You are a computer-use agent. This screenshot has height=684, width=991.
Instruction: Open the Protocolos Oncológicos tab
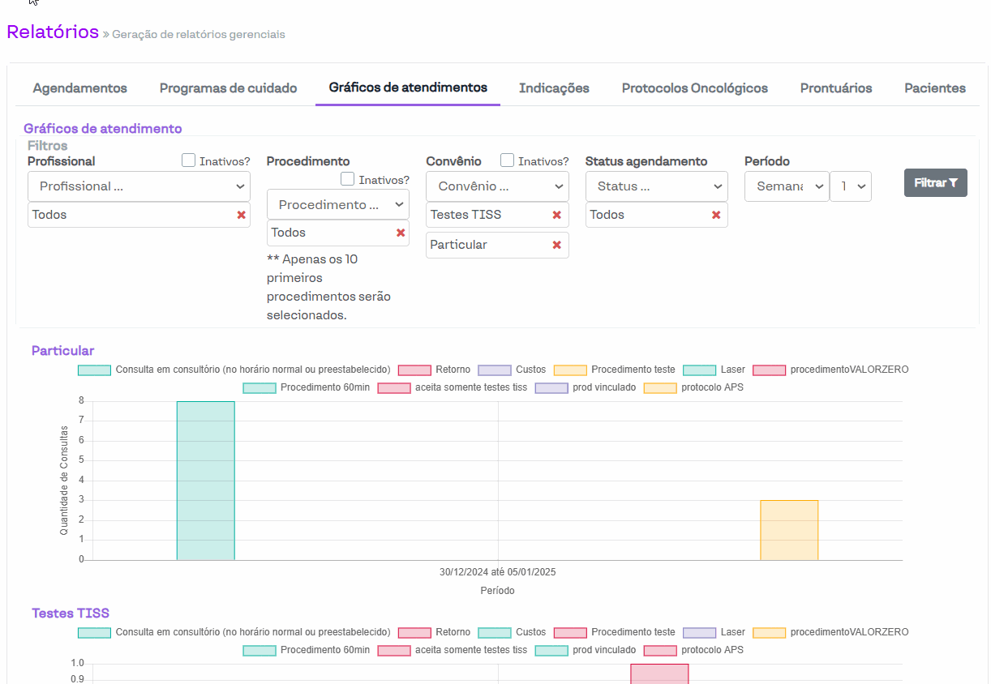click(x=694, y=88)
